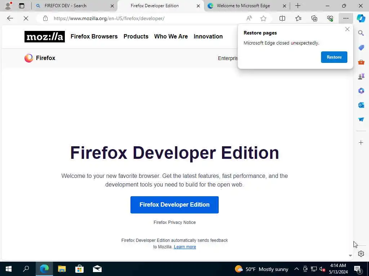Open Copilot in the sidebar

[361, 18]
